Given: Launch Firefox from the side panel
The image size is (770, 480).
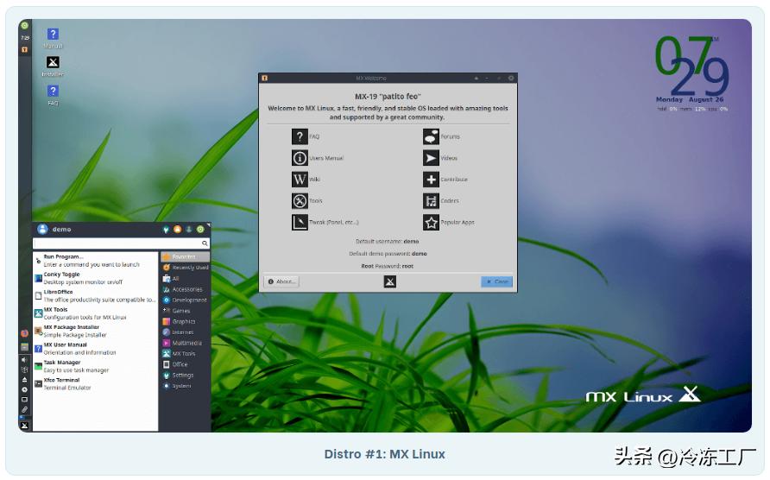Looking at the screenshot, I should pyautogui.click(x=24, y=333).
